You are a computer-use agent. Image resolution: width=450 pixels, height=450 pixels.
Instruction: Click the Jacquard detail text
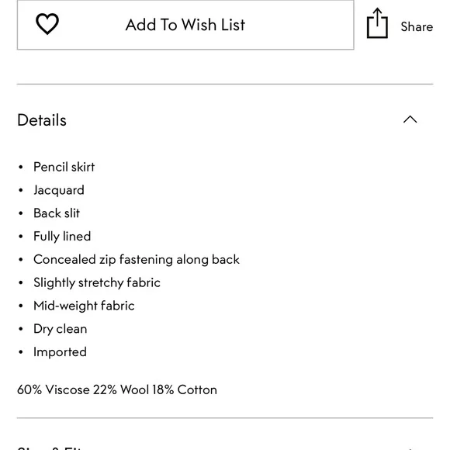click(59, 190)
